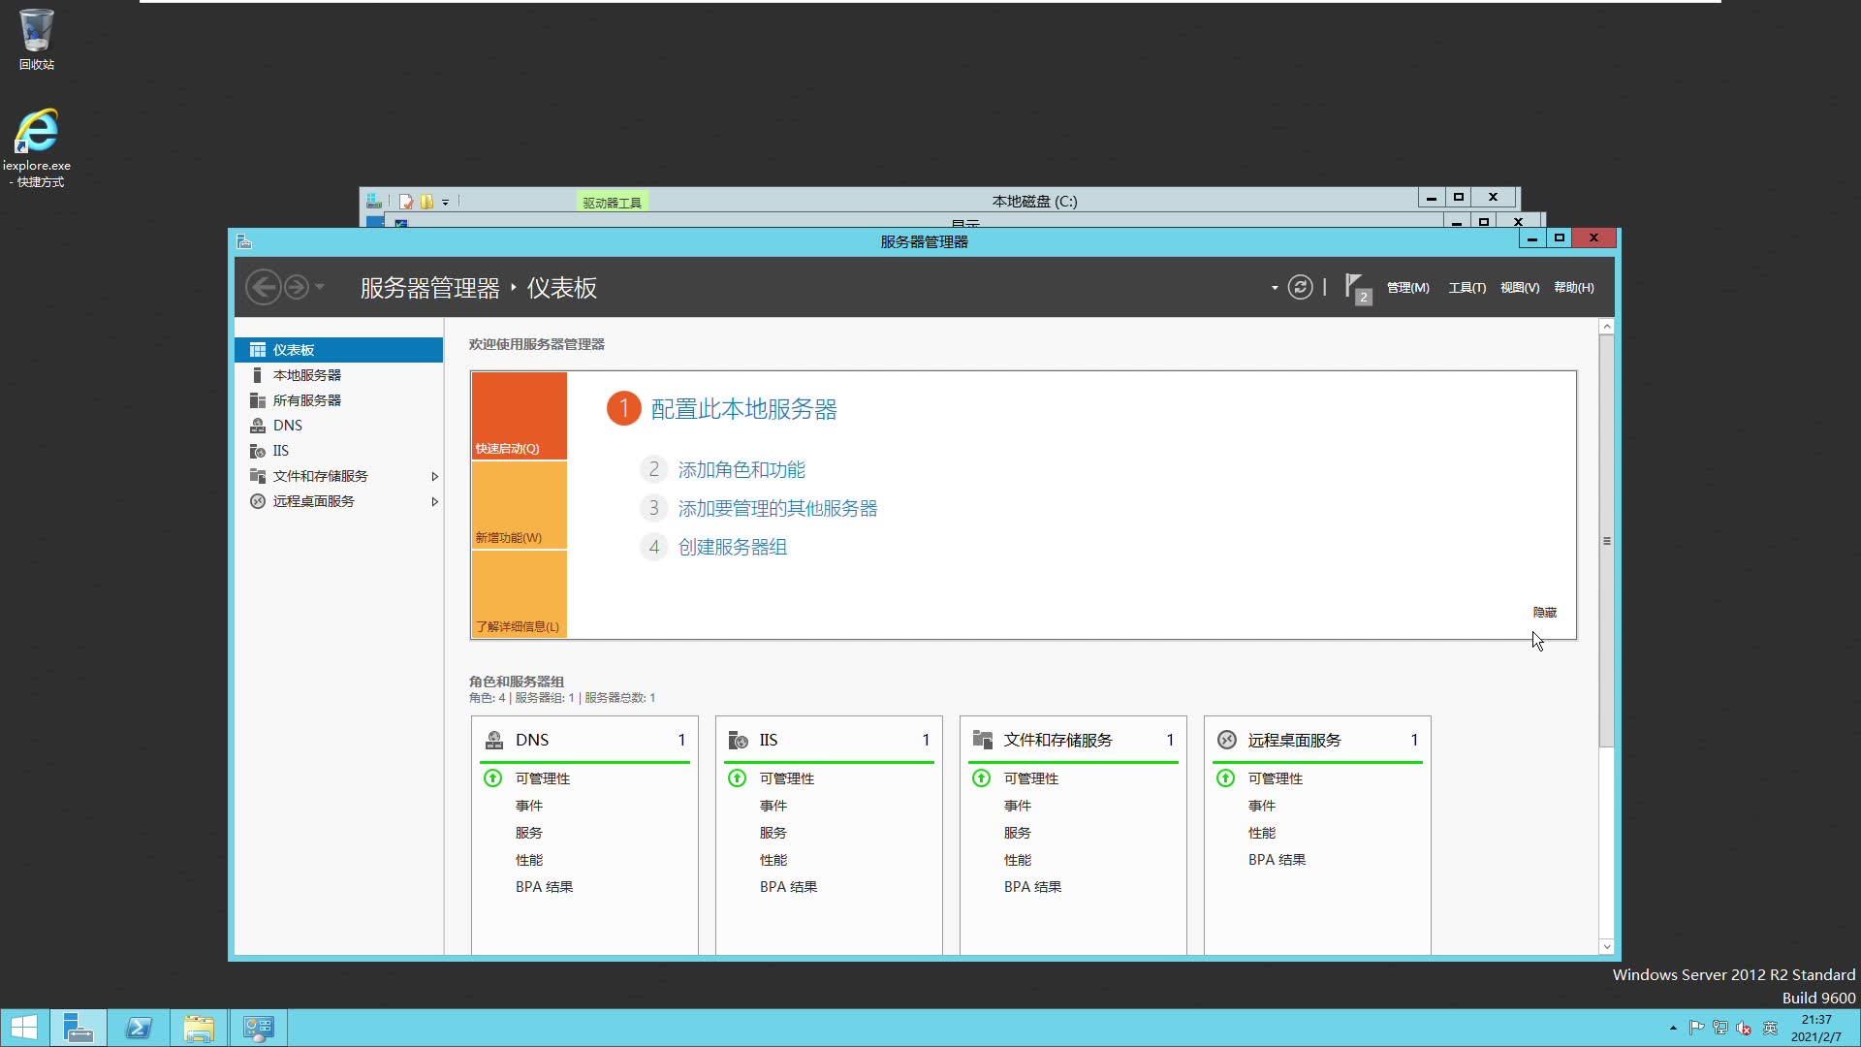Screen dimensions: 1861x1047
Task: Select DNS in the sidebar
Action: pos(338,426)
